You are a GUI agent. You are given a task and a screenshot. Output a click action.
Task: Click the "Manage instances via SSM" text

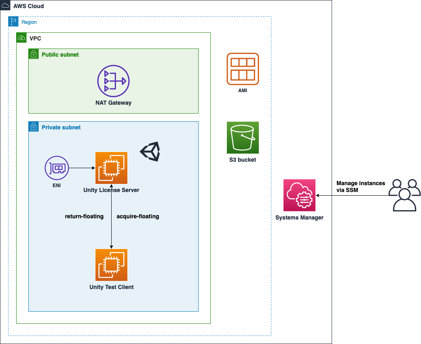point(361,186)
